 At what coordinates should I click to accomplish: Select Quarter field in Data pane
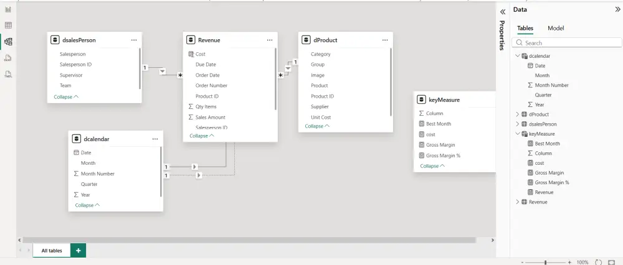point(543,95)
